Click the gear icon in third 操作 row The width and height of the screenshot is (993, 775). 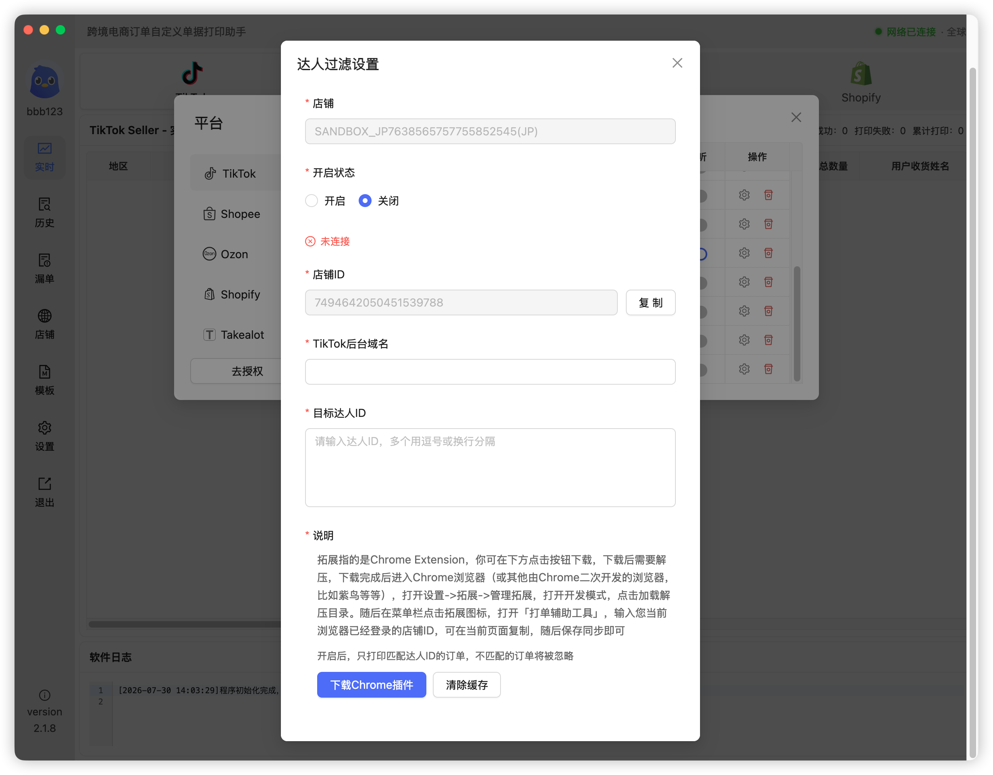point(744,253)
